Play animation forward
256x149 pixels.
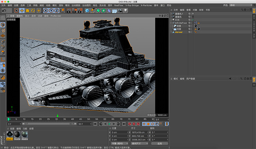pyautogui.click(x=109, y=124)
